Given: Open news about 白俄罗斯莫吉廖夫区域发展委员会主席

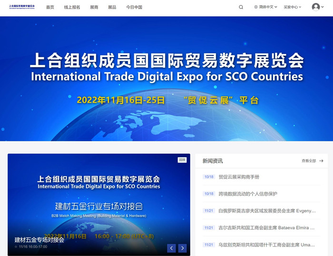Looking at the screenshot, I should pyautogui.click(x=267, y=211).
